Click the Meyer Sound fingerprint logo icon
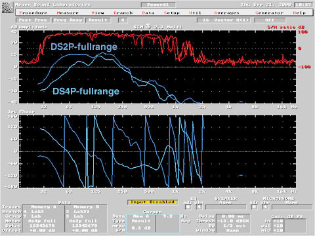This screenshot has height=236, width=315. 7,7
